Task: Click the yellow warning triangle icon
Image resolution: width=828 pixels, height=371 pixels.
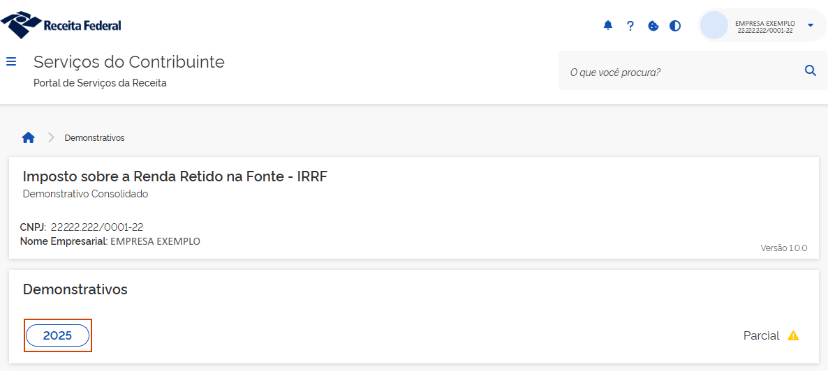Action: (x=793, y=335)
